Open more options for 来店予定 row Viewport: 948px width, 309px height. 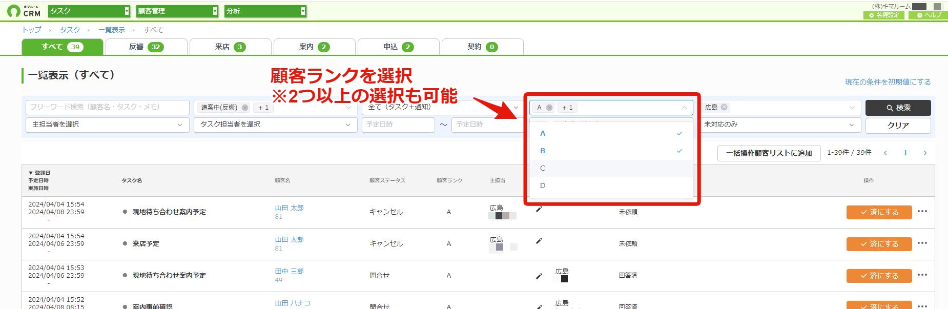922,243
